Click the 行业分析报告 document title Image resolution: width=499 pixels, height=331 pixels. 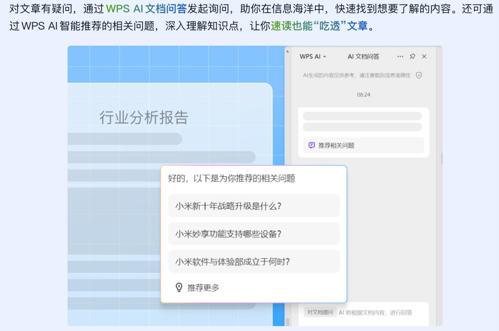[x=144, y=117]
